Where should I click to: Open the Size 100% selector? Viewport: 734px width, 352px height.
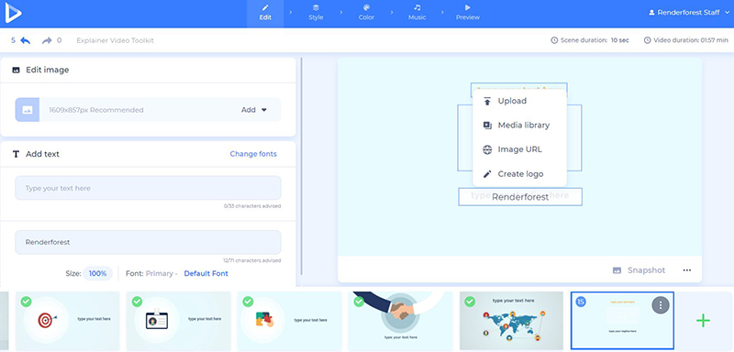coord(98,273)
